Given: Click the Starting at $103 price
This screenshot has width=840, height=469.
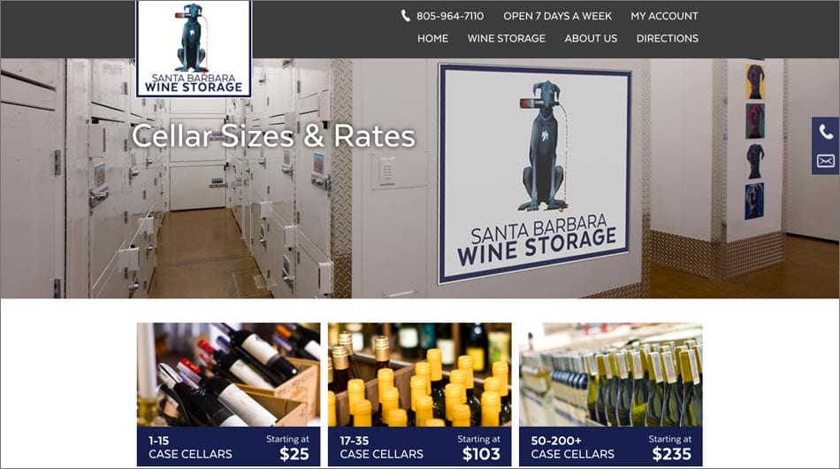Looking at the screenshot, I should click(x=480, y=448).
